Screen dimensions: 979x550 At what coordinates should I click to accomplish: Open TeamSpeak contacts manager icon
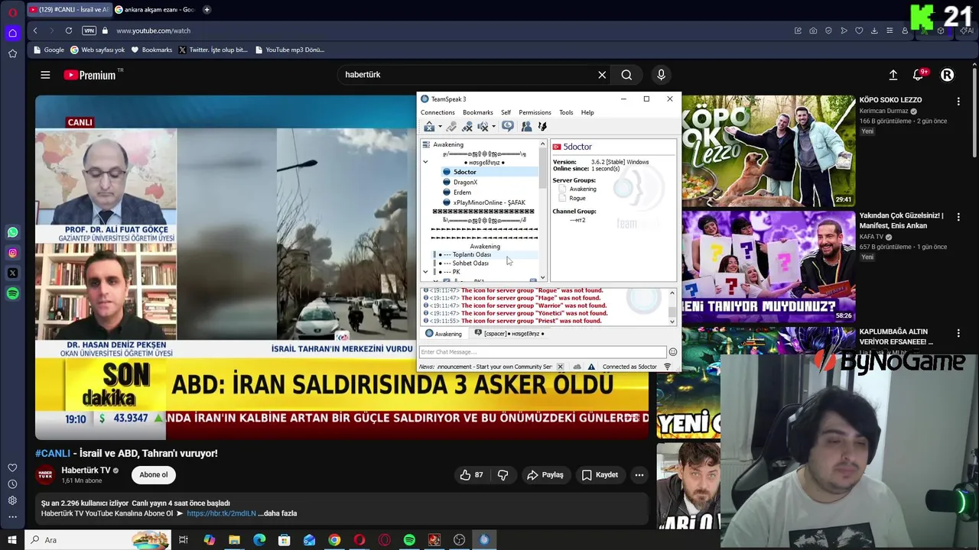(526, 127)
